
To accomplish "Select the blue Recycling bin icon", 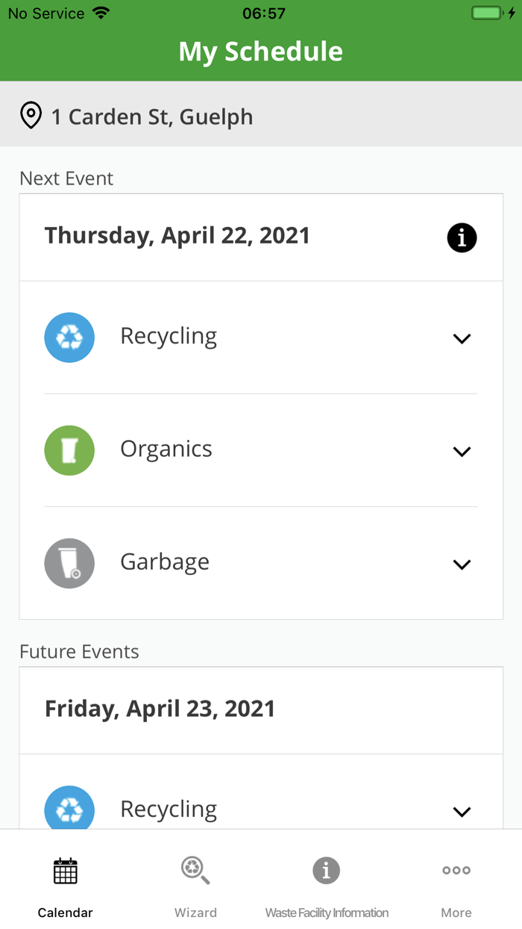I will click(x=69, y=338).
